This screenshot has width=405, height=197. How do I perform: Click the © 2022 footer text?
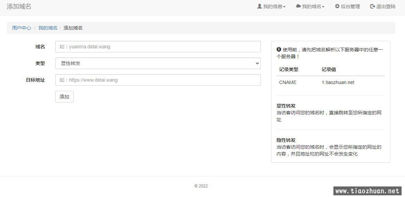(x=201, y=186)
